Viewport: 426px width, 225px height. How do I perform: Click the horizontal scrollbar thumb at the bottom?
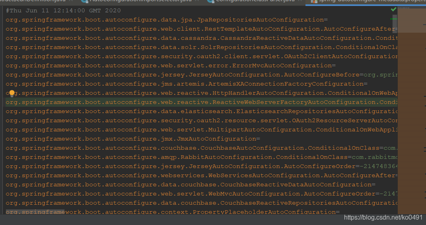(x=35, y=212)
